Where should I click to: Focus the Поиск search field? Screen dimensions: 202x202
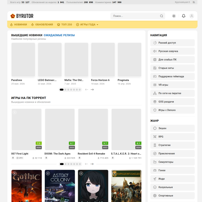click(138, 16)
